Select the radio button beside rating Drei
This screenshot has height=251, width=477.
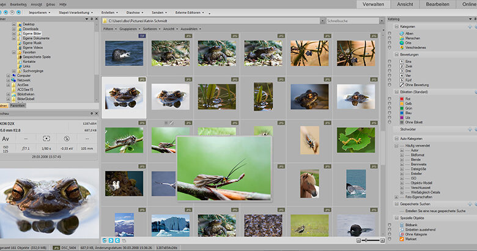pyautogui.click(x=390, y=70)
